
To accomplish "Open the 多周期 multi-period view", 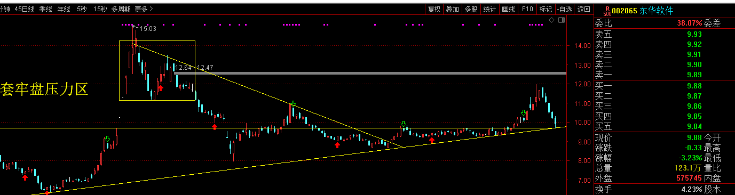I will point(121,9).
